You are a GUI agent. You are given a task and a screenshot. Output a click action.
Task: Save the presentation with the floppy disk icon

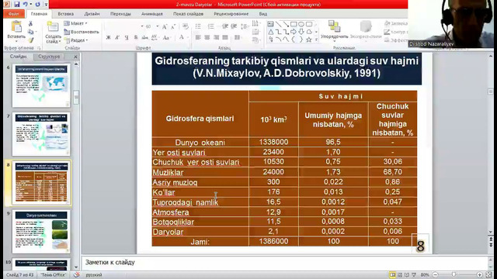pos(16,5)
